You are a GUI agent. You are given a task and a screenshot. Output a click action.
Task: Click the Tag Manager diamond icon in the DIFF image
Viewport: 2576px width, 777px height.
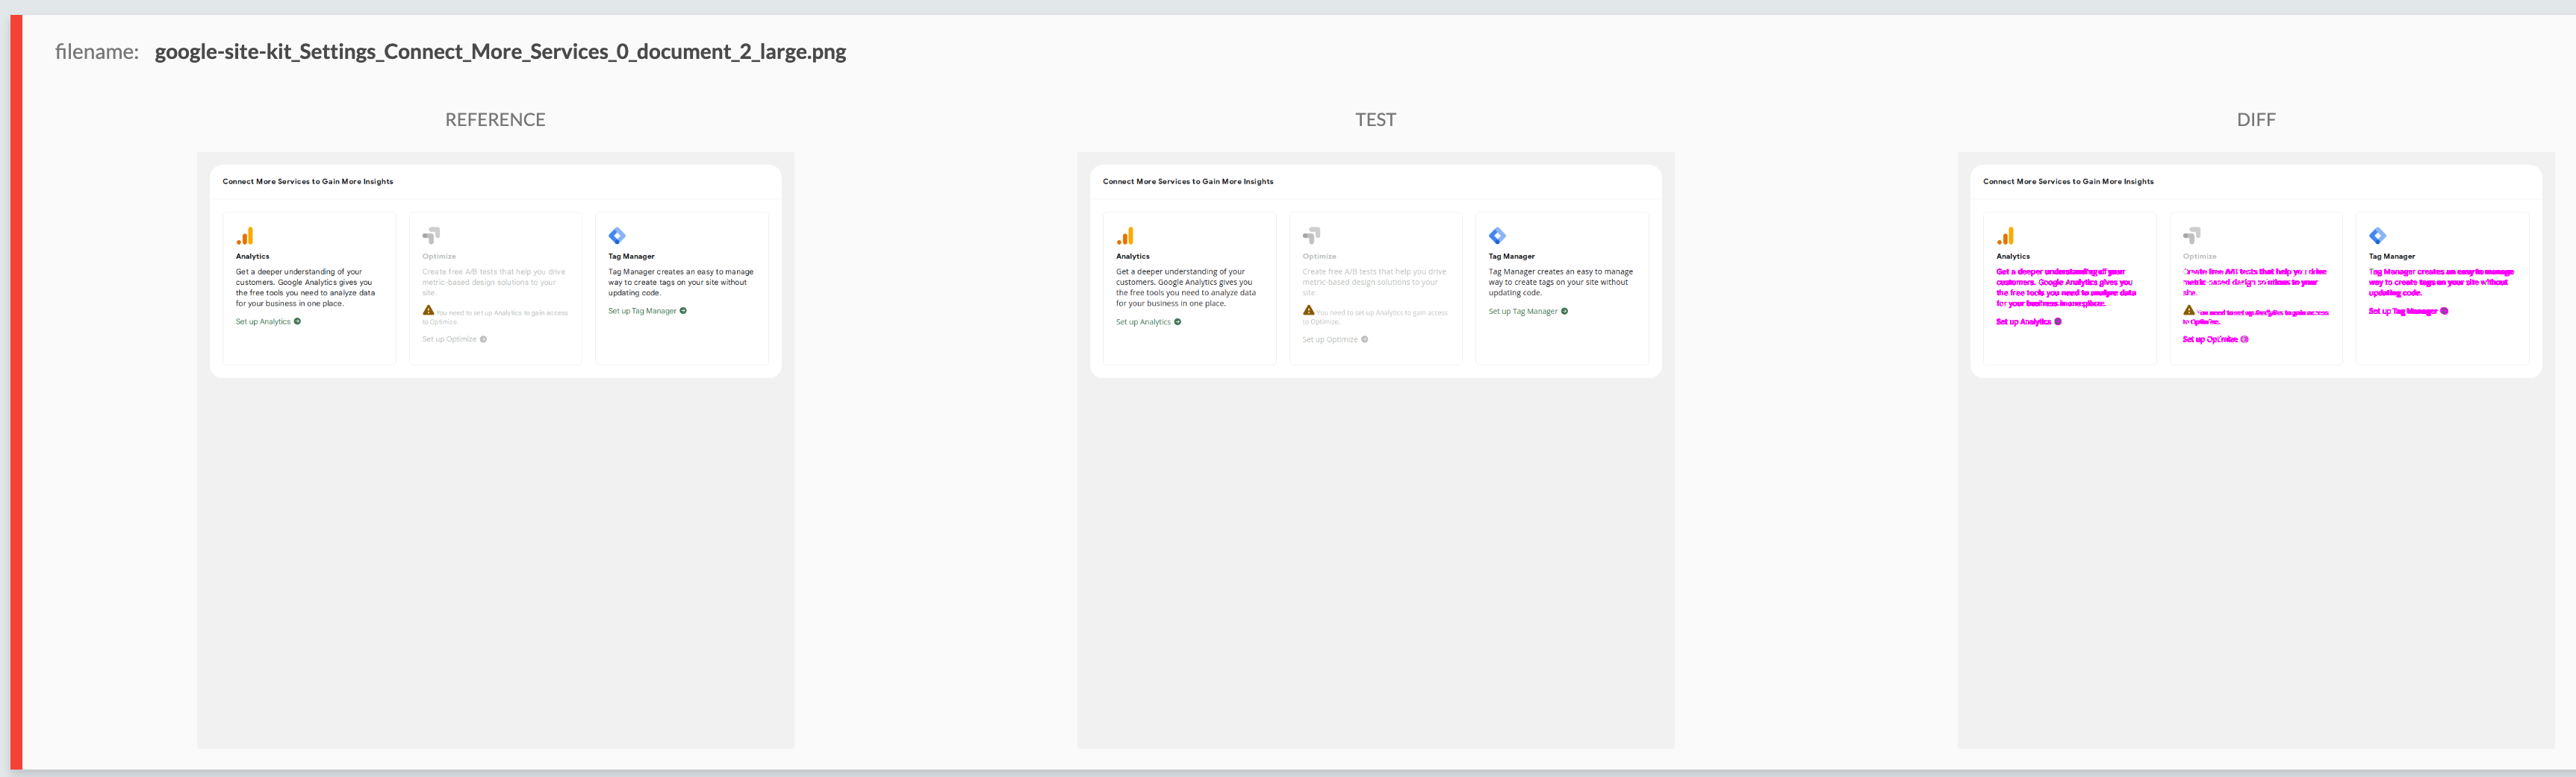[2377, 236]
